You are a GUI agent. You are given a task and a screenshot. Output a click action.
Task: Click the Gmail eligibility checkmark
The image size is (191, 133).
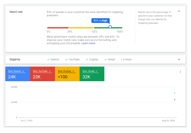(x=105, y=60)
